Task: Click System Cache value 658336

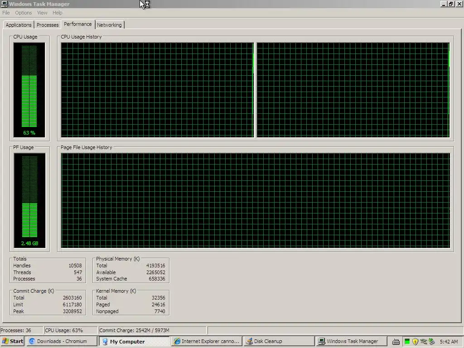Action: (x=157, y=279)
